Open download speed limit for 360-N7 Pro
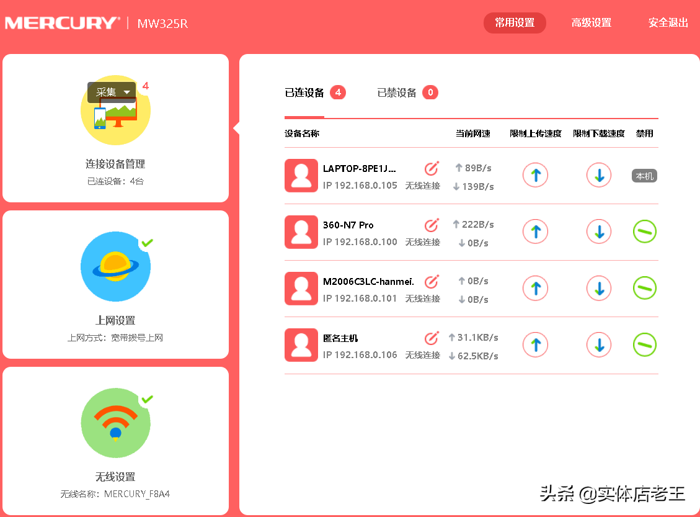The width and height of the screenshot is (700, 517). click(x=598, y=232)
